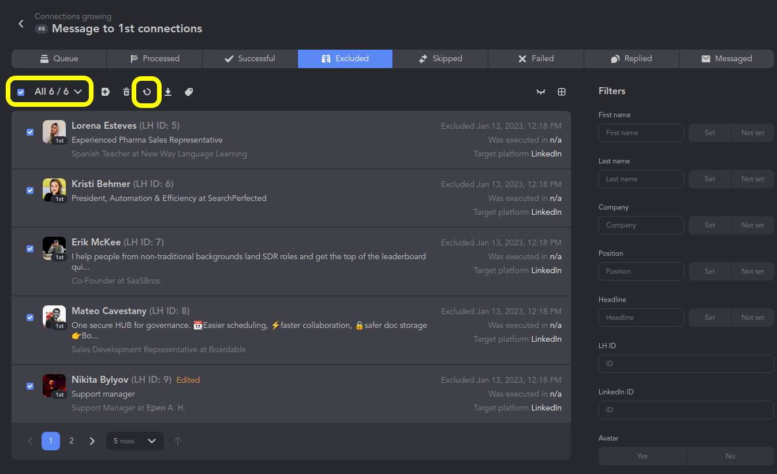Switch to the Queue tab
The height and width of the screenshot is (474, 777).
click(59, 59)
